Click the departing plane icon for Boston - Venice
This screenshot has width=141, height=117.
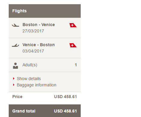click(15, 25)
